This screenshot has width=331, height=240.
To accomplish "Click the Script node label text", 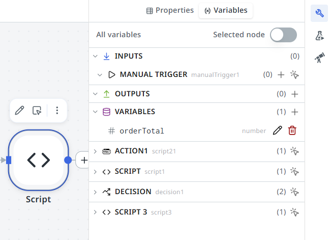I will pyautogui.click(x=39, y=200).
